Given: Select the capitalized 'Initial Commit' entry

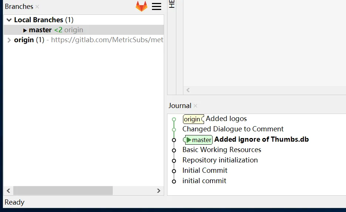Looking at the screenshot, I should click(205, 171).
